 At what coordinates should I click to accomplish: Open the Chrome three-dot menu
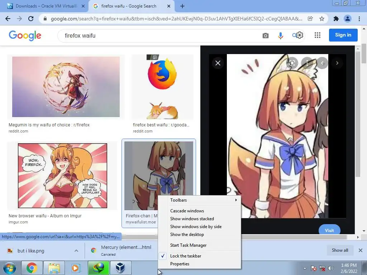pos(359,19)
